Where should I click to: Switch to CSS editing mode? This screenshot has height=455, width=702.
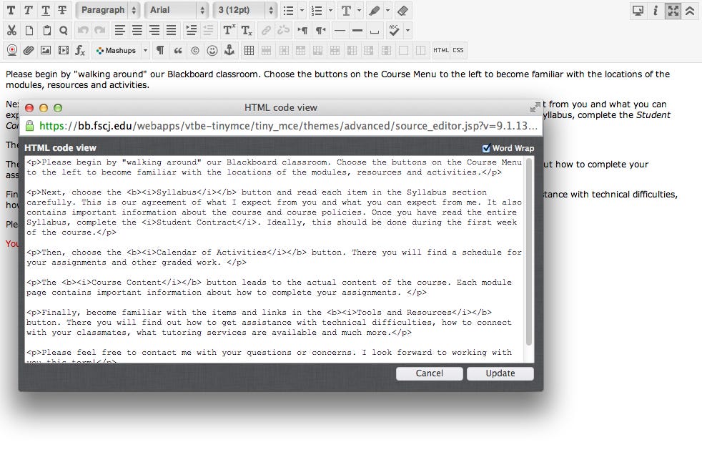tap(457, 50)
